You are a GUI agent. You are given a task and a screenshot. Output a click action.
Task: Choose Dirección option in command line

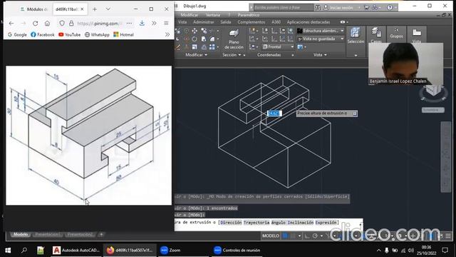(231, 222)
